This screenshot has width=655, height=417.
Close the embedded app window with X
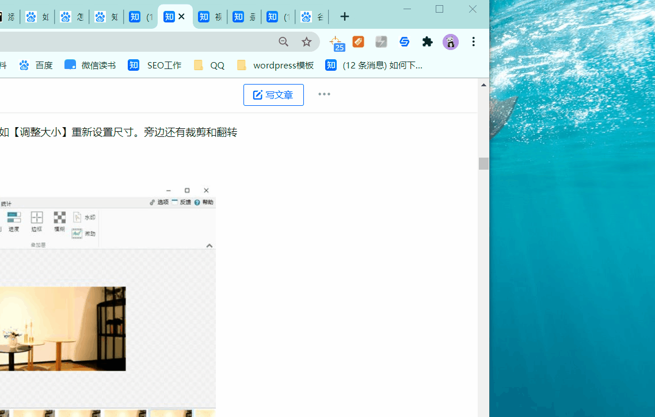[206, 190]
